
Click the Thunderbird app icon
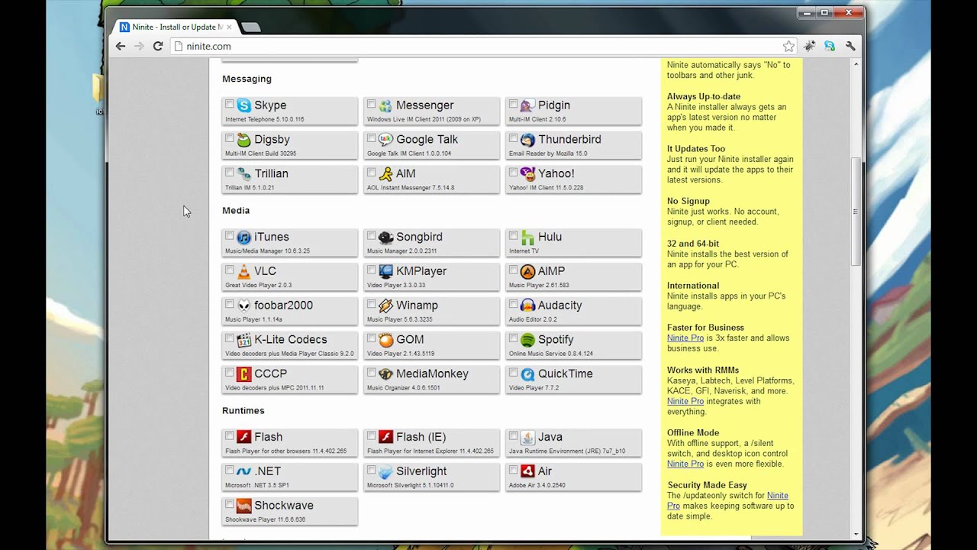pyautogui.click(x=527, y=140)
